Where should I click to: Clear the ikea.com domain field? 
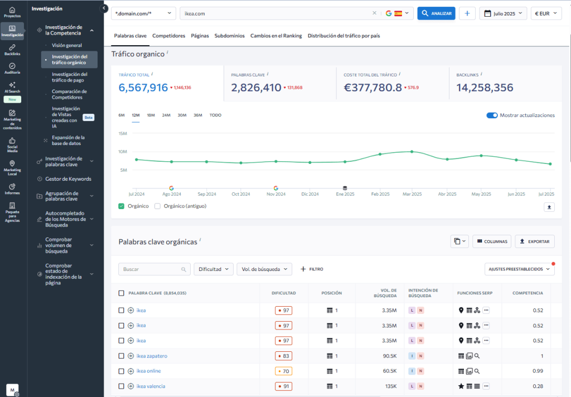[x=374, y=13]
